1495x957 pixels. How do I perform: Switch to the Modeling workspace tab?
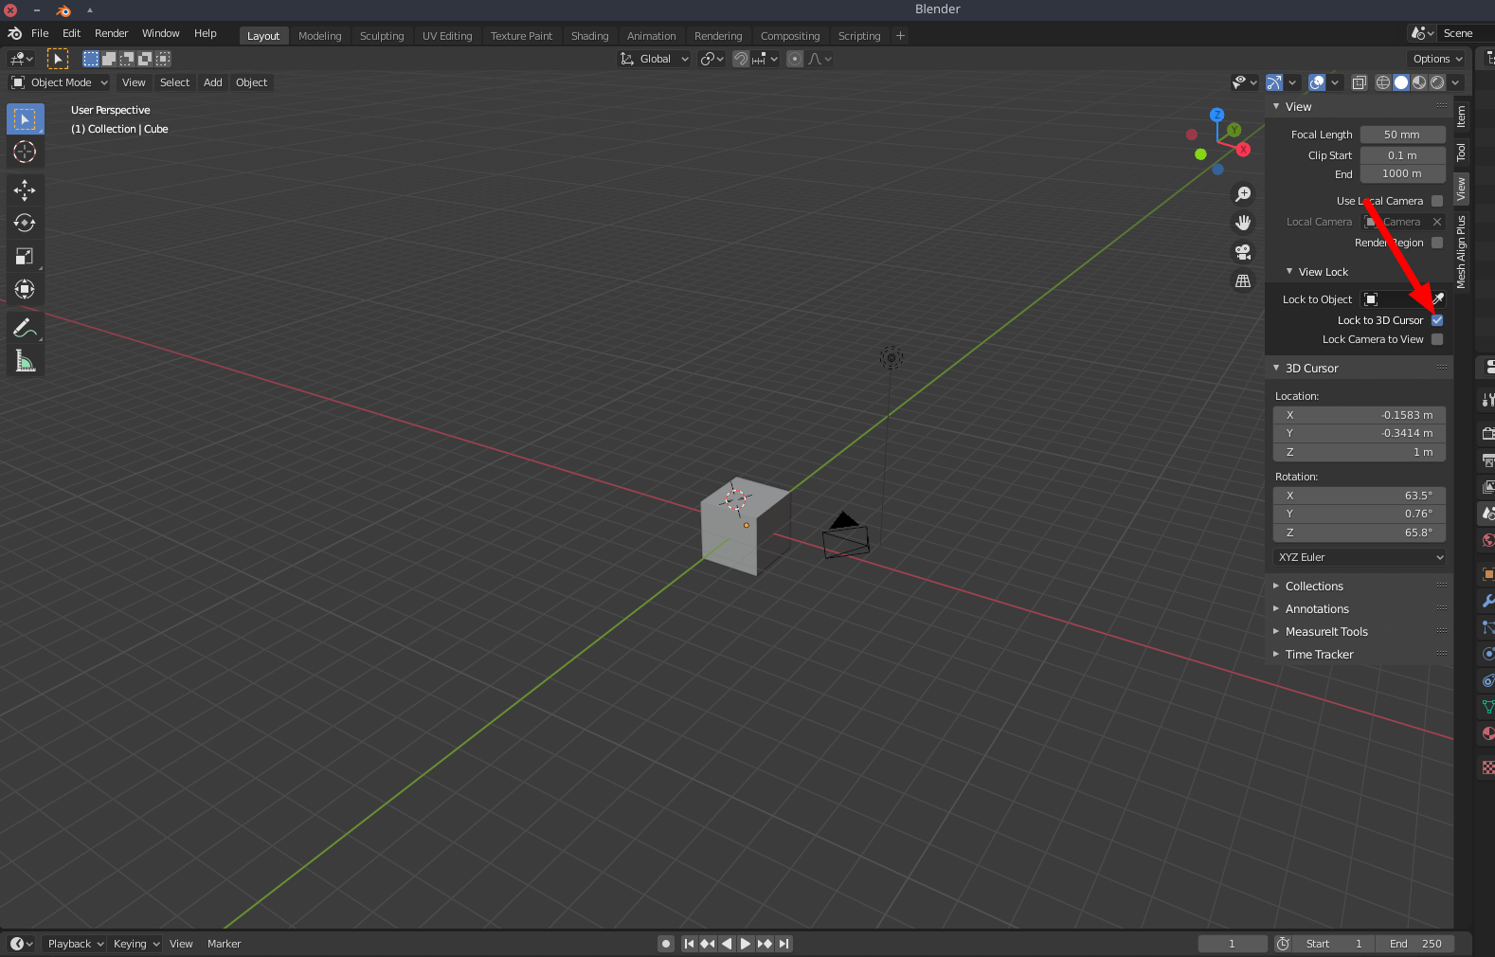tap(319, 36)
